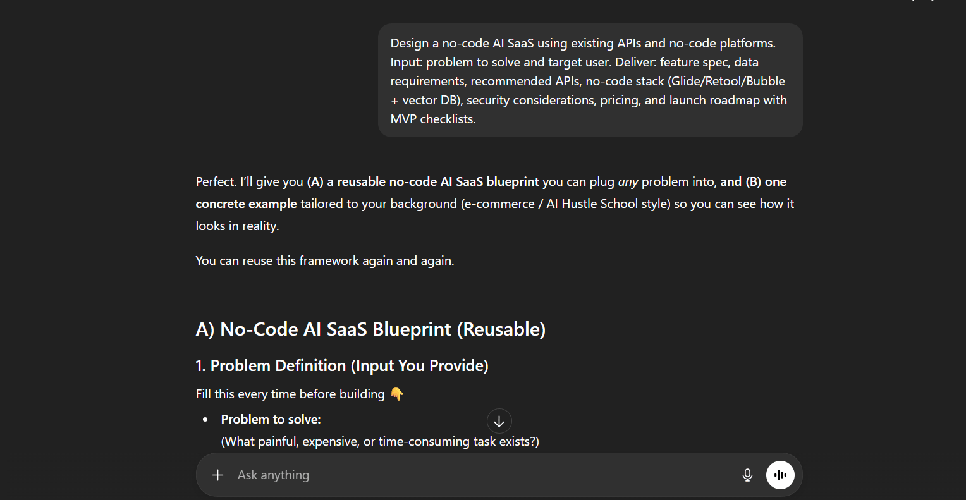Click the bold Problem to solve label
966x500 pixels.
[x=271, y=419]
